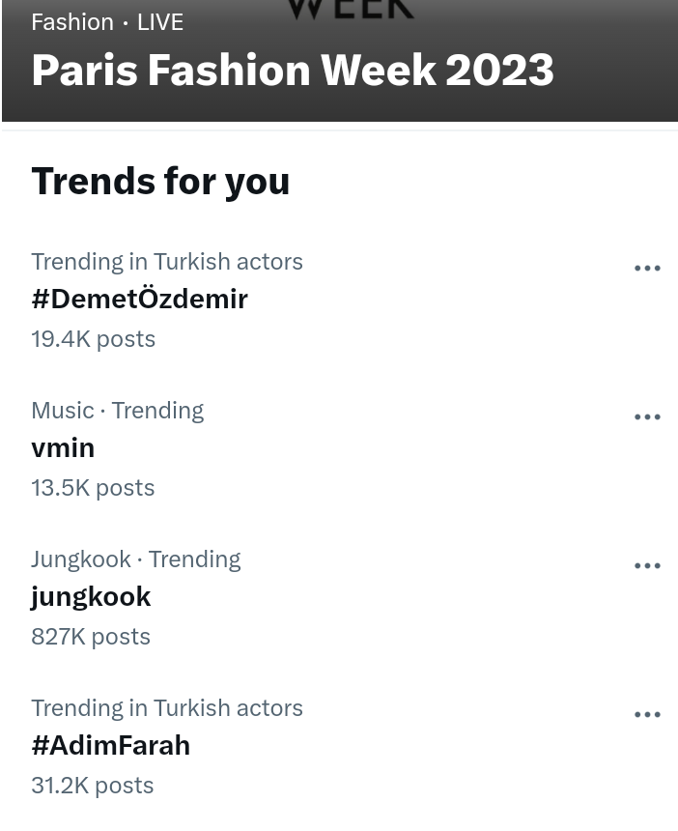Tap the 827K posts count

91,637
